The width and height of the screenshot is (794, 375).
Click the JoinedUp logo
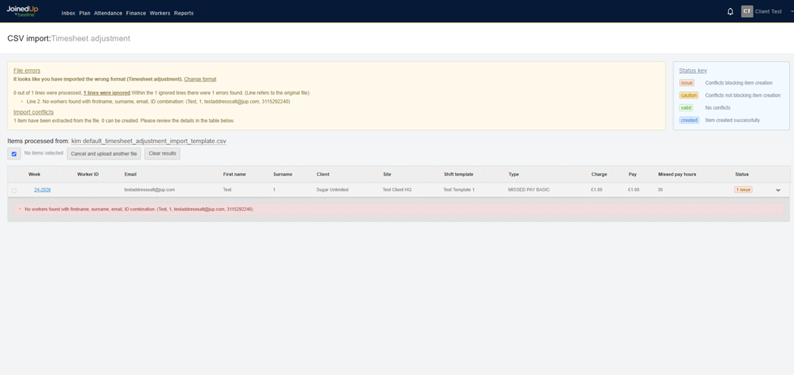click(x=22, y=11)
